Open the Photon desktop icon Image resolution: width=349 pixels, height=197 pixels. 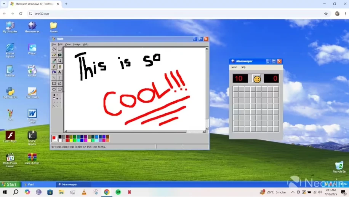coord(32,49)
